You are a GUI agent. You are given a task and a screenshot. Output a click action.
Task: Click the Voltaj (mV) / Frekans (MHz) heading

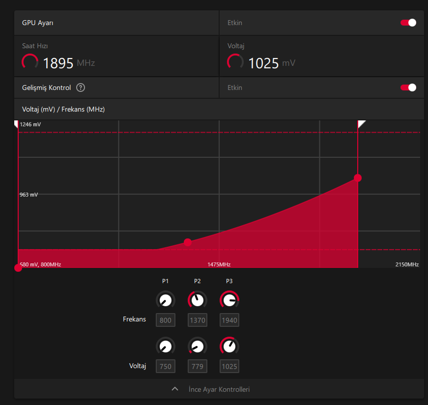(63, 109)
